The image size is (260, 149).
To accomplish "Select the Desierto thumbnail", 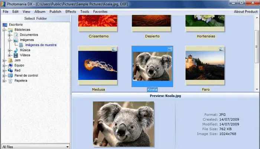I will [151, 23].
